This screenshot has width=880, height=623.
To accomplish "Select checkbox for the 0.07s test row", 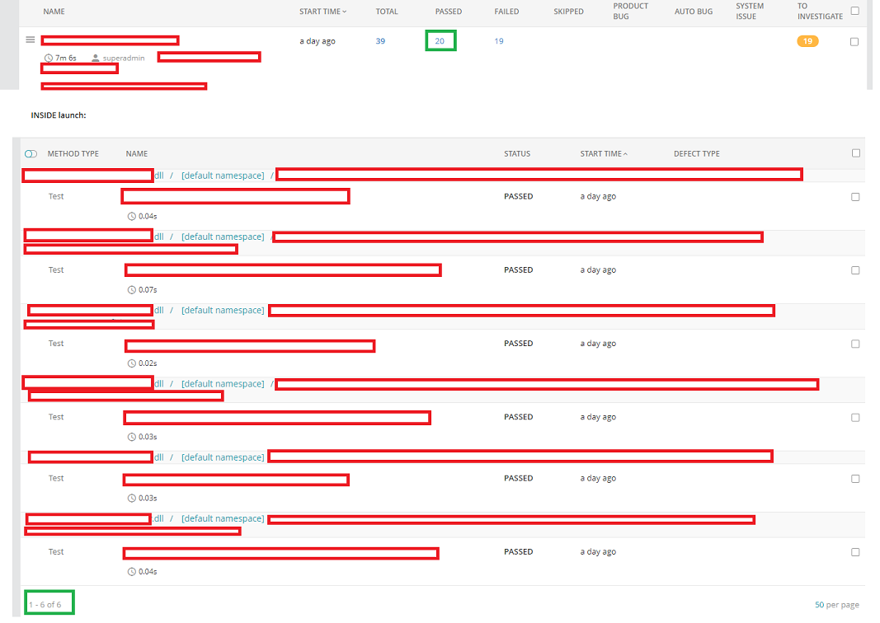I will [855, 270].
